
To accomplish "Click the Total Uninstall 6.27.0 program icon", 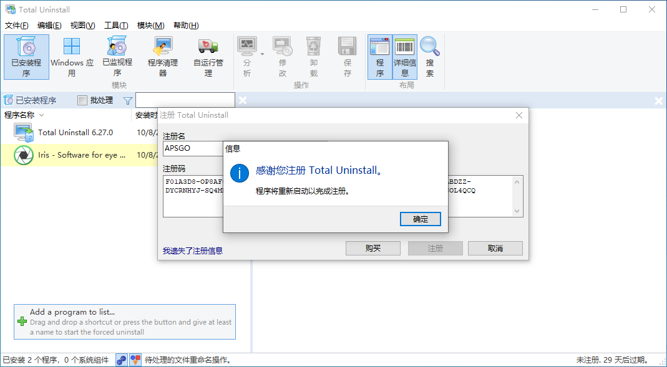I will 24,133.
